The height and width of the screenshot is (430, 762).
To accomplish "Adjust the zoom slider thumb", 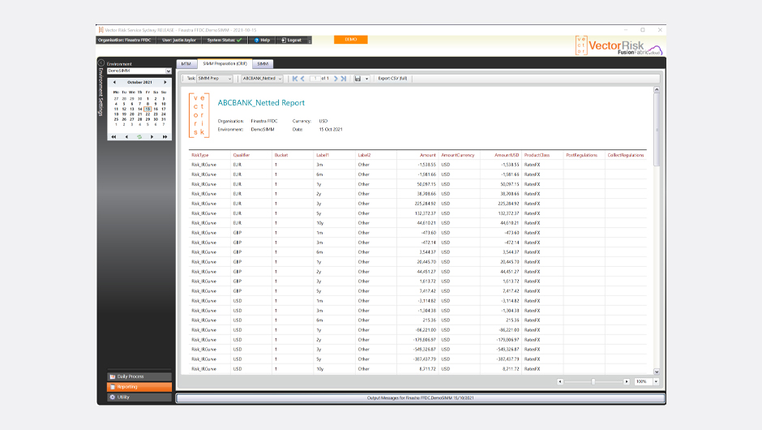I will point(593,382).
